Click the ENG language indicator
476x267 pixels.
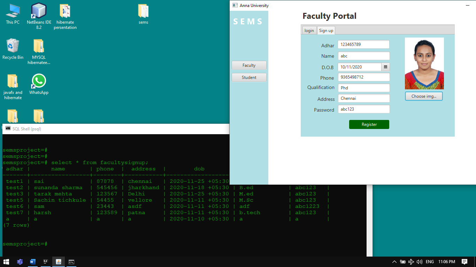pos(429,262)
